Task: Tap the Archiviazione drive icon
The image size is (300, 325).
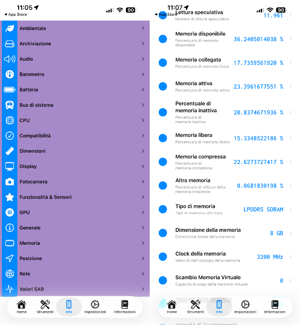Action: coord(9,44)
